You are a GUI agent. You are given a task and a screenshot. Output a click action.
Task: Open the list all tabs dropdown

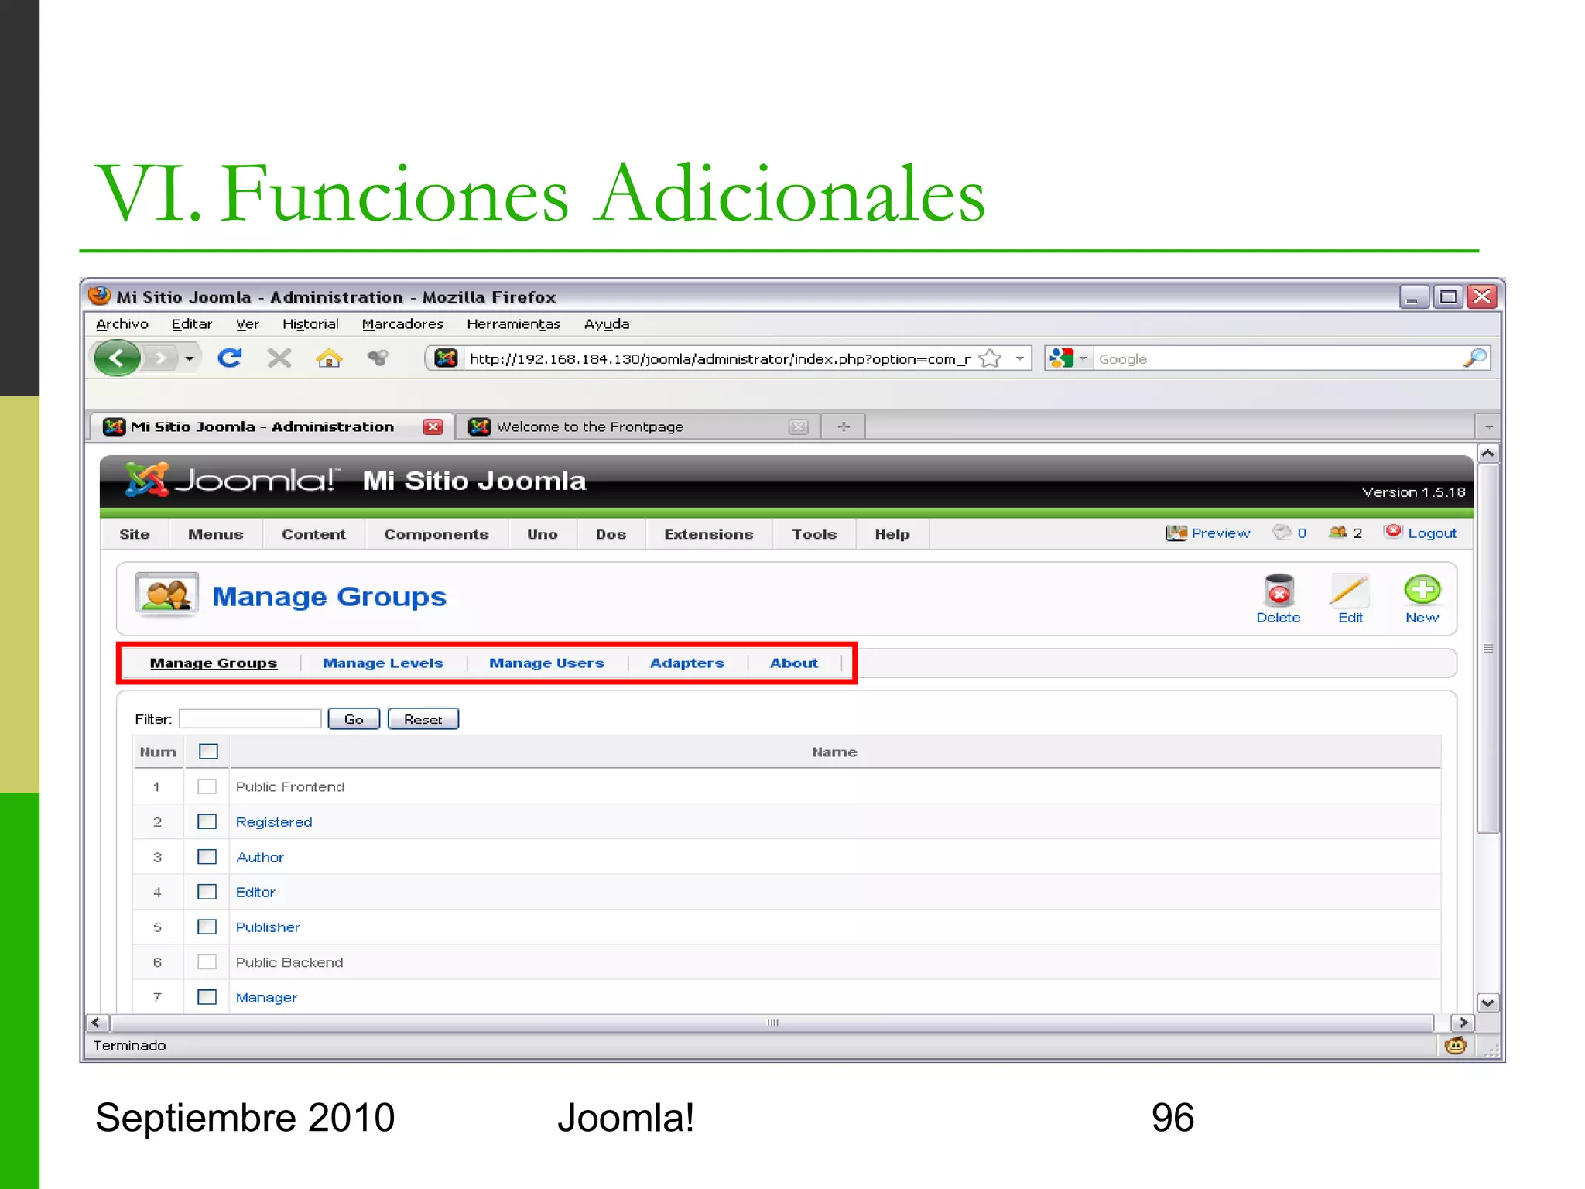1488,427
